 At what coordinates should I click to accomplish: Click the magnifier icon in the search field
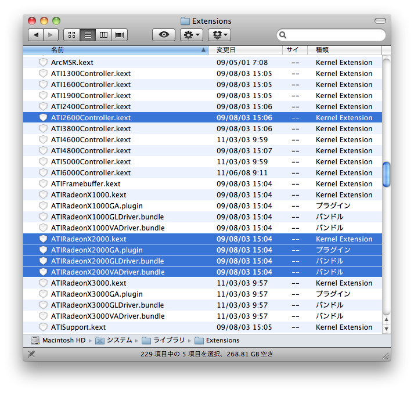[x=283, y=35]
